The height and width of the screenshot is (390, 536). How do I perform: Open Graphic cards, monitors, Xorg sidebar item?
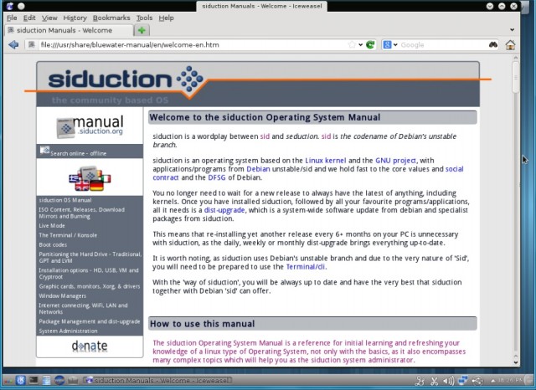tap(90, 286)
